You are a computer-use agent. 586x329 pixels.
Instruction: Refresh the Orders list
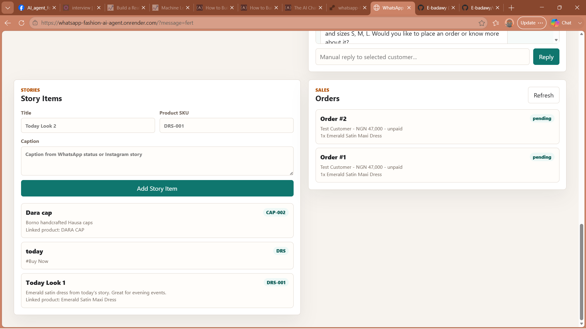(544, 95)
